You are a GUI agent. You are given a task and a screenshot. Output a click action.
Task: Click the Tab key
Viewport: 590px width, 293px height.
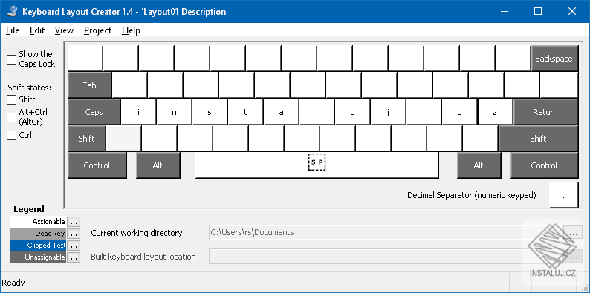click(90, 85)
